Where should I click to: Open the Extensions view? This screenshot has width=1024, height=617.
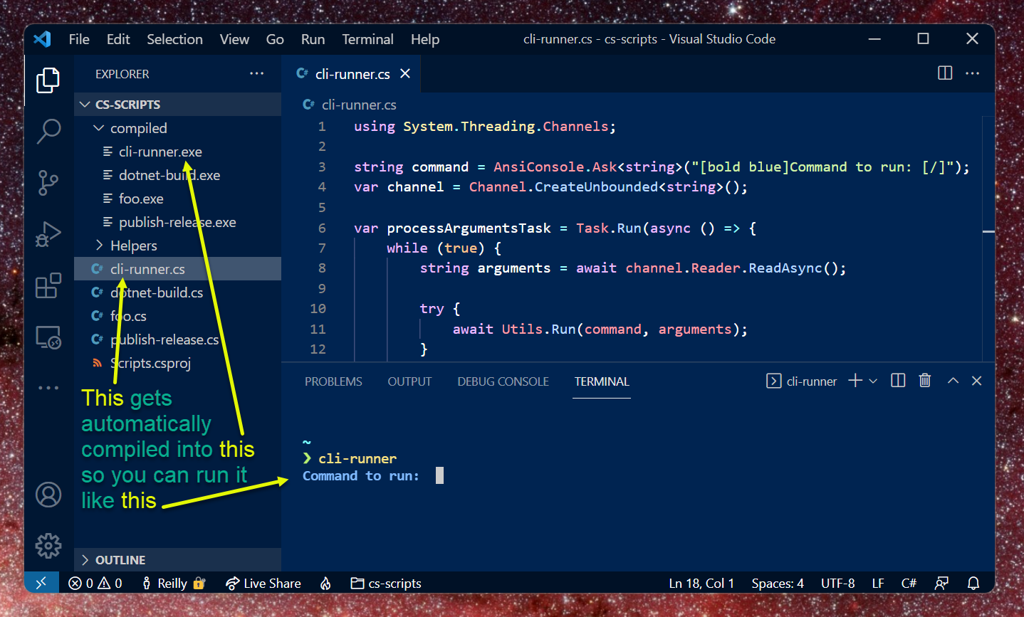(x=48, y=286)
